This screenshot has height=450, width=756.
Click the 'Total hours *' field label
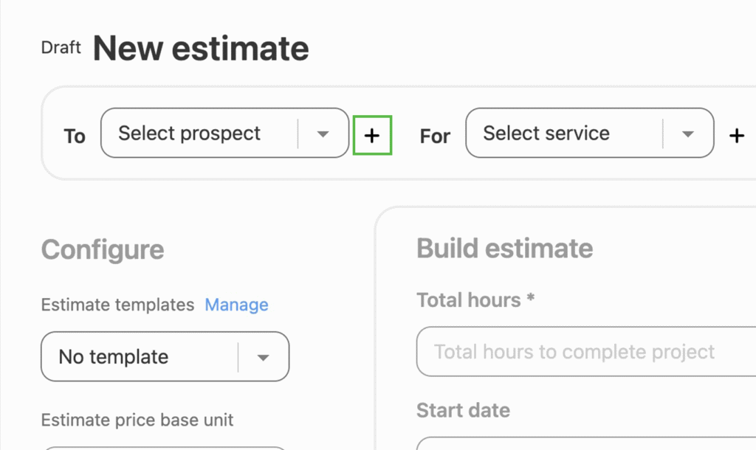pos(475,300)
